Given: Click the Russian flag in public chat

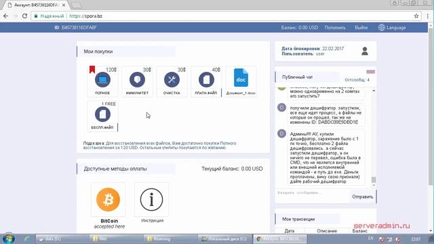Looking at the screenshot, I should pos(371,72).
